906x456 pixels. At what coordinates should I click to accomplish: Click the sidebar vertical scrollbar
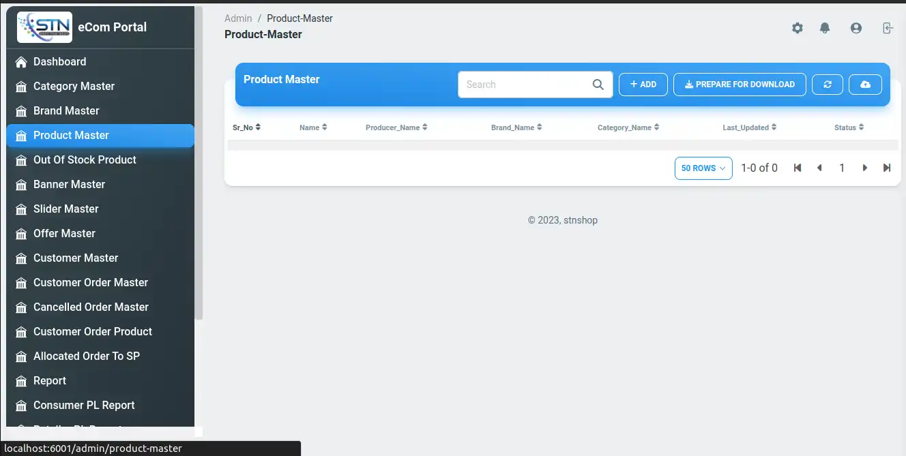click(x=199, y=164)
